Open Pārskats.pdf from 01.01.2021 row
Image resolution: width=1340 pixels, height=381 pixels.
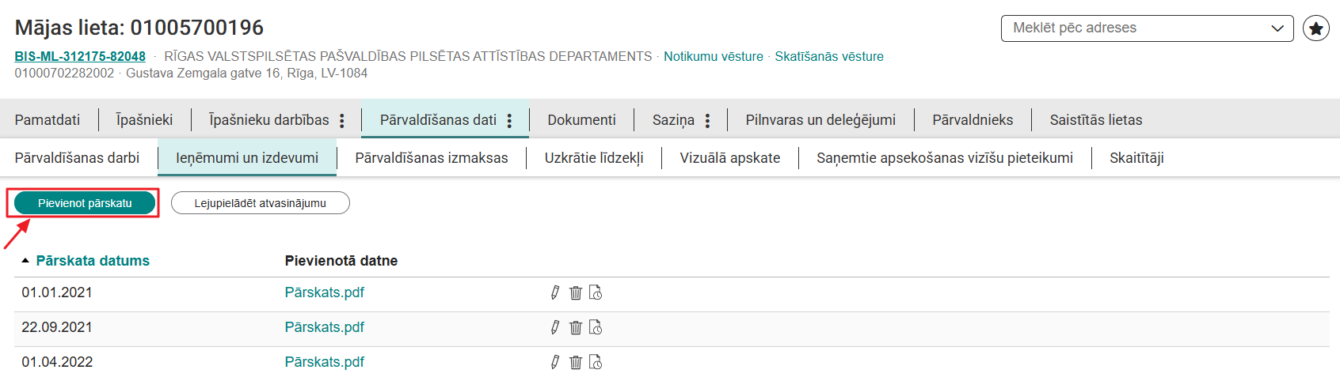click(325, 292)
